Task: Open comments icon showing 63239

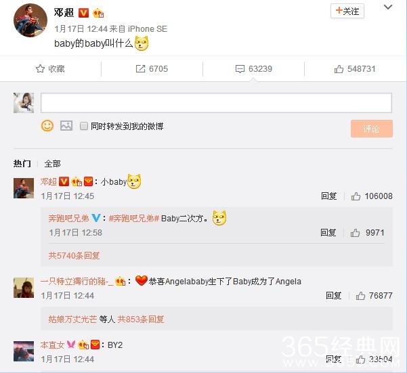Action: click(240, 69)
